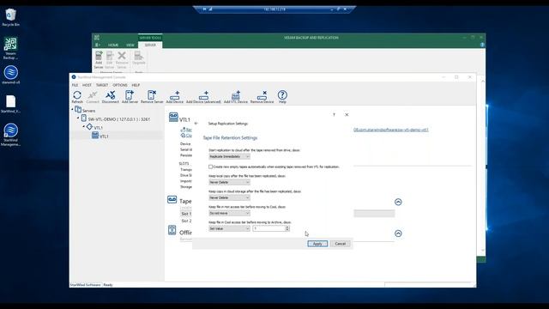549x309 pixels.
Task: Select Slot 2 in the Tape list
Action: pyautogui.click(x=186, y=221)
